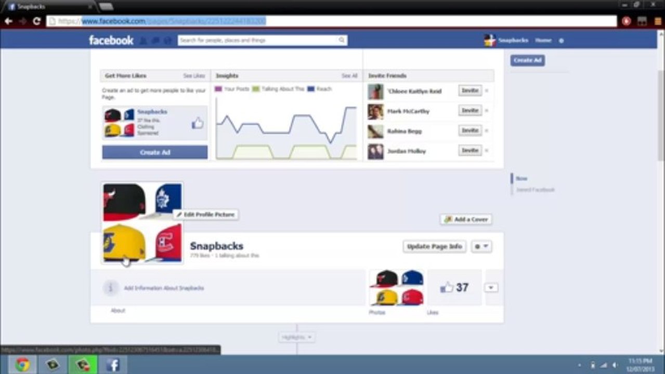The height and width of the screenshot is (374, 665).
Task: Dismiss Rahina Begg suggestion
Action: (487, 131)
